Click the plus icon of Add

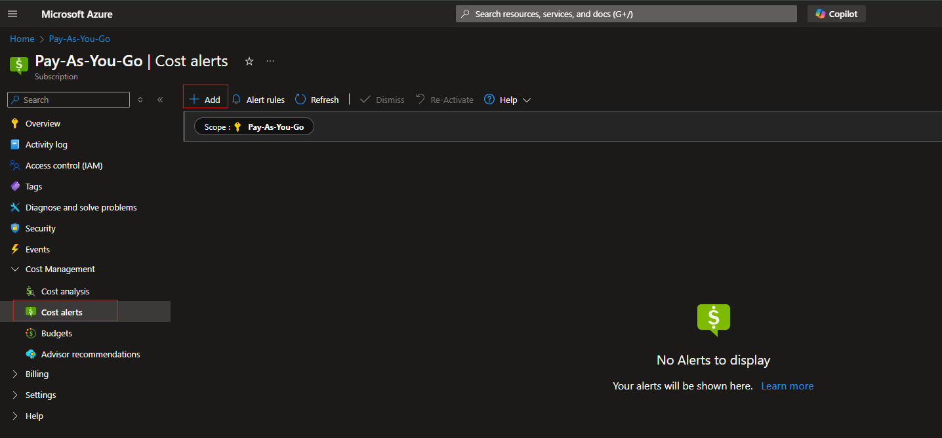click(194, 100)
